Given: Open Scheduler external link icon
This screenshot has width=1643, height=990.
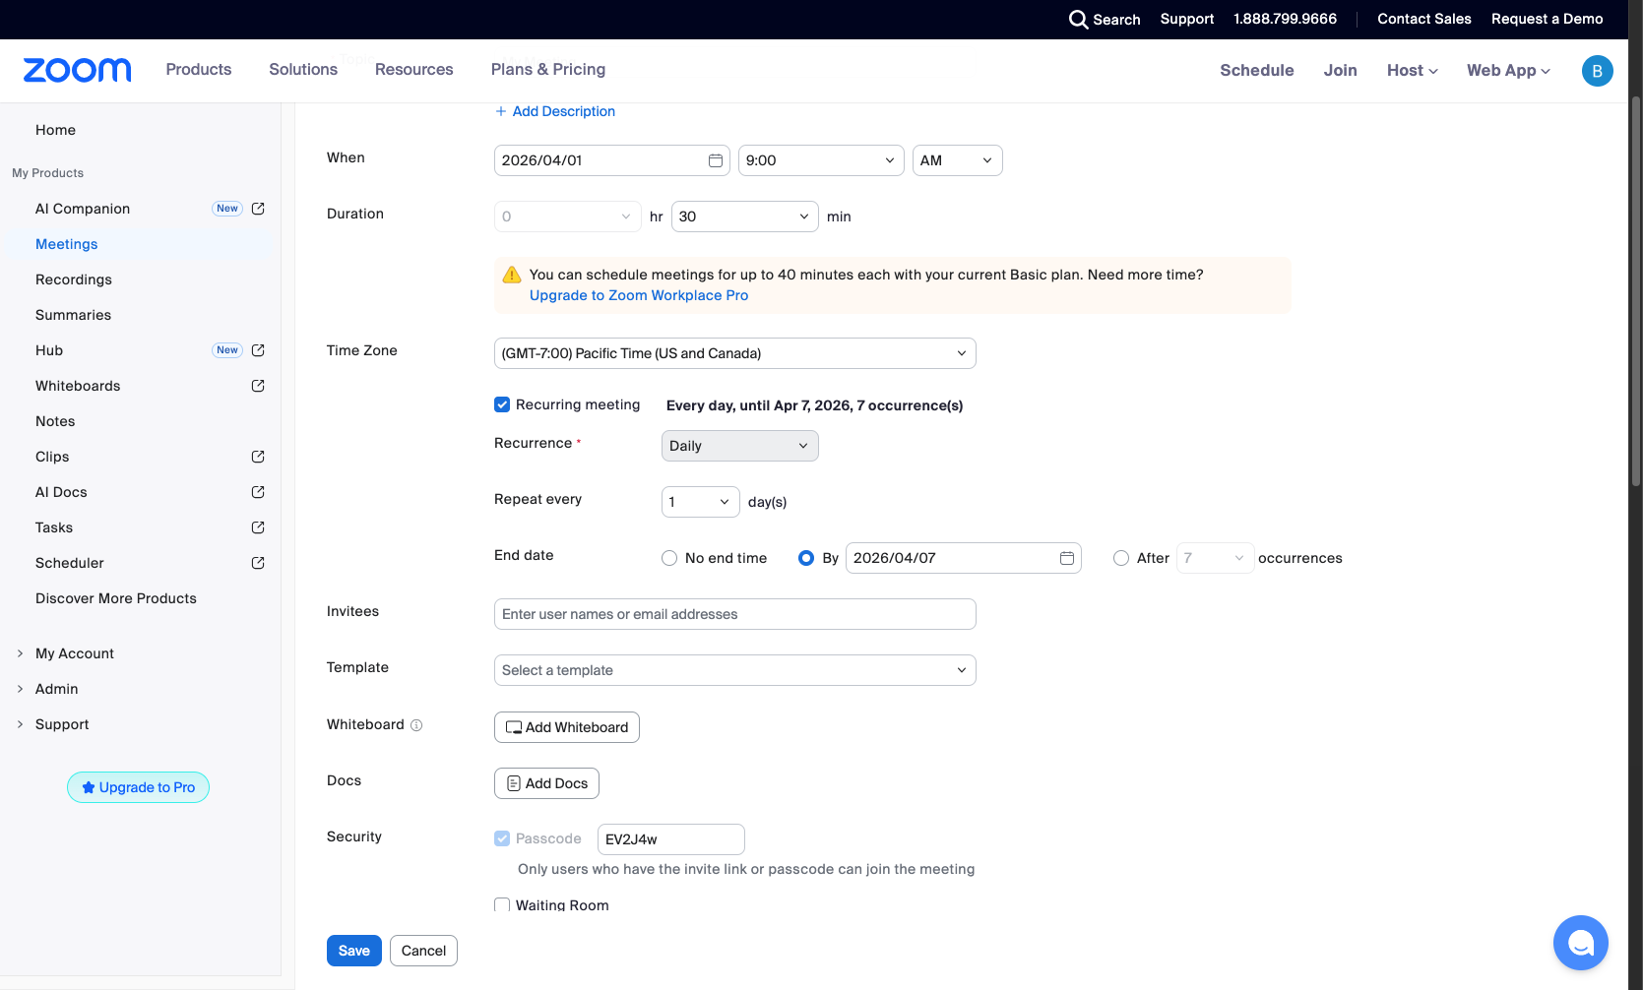Looking at the screenshot, I should coord(258,563).
